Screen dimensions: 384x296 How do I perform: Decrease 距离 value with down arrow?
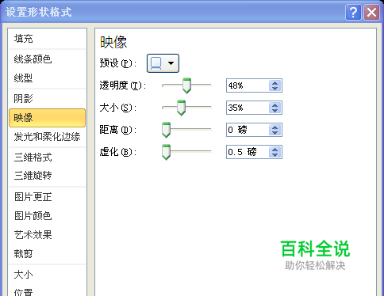tap(275, 133)
